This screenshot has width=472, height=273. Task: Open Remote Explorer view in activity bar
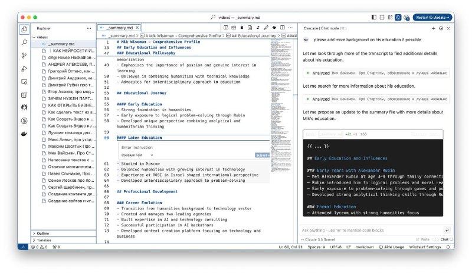(24, 82)
